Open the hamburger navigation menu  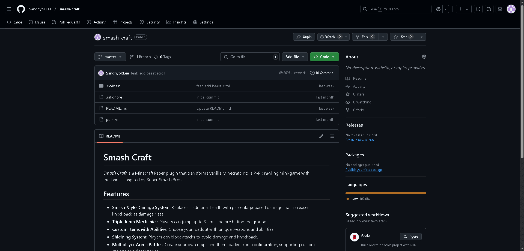(x=9, y=9)
